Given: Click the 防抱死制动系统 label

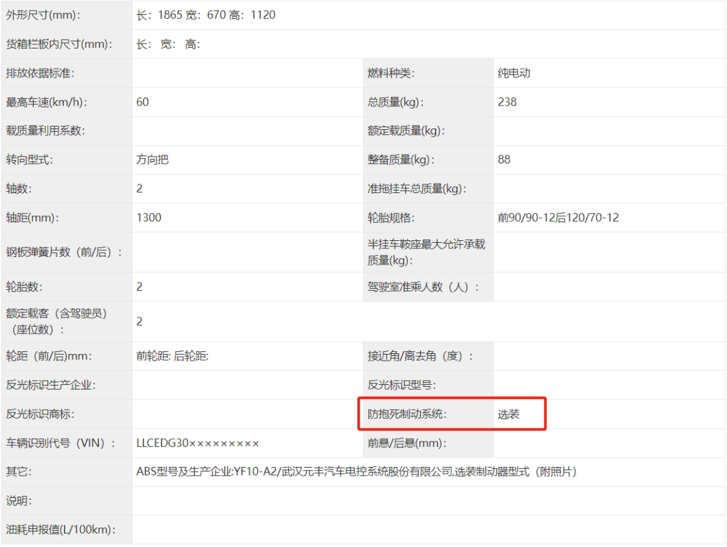Looking at the screenshot, I should pyautogui.click(x=407, y=414).
